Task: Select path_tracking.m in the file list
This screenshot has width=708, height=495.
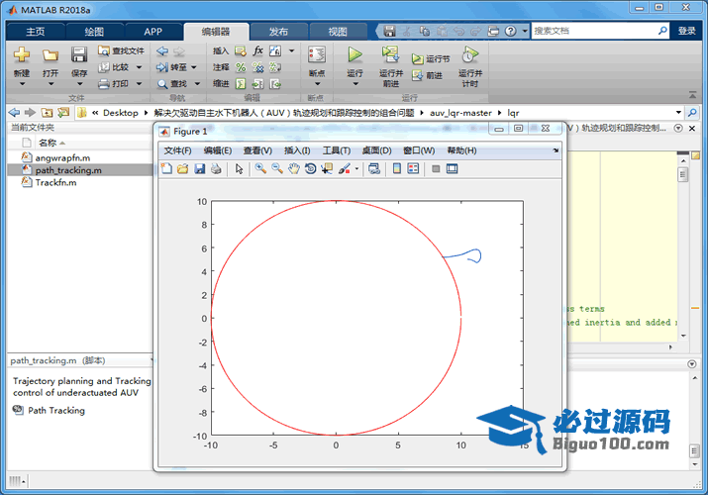Action: 80,170
